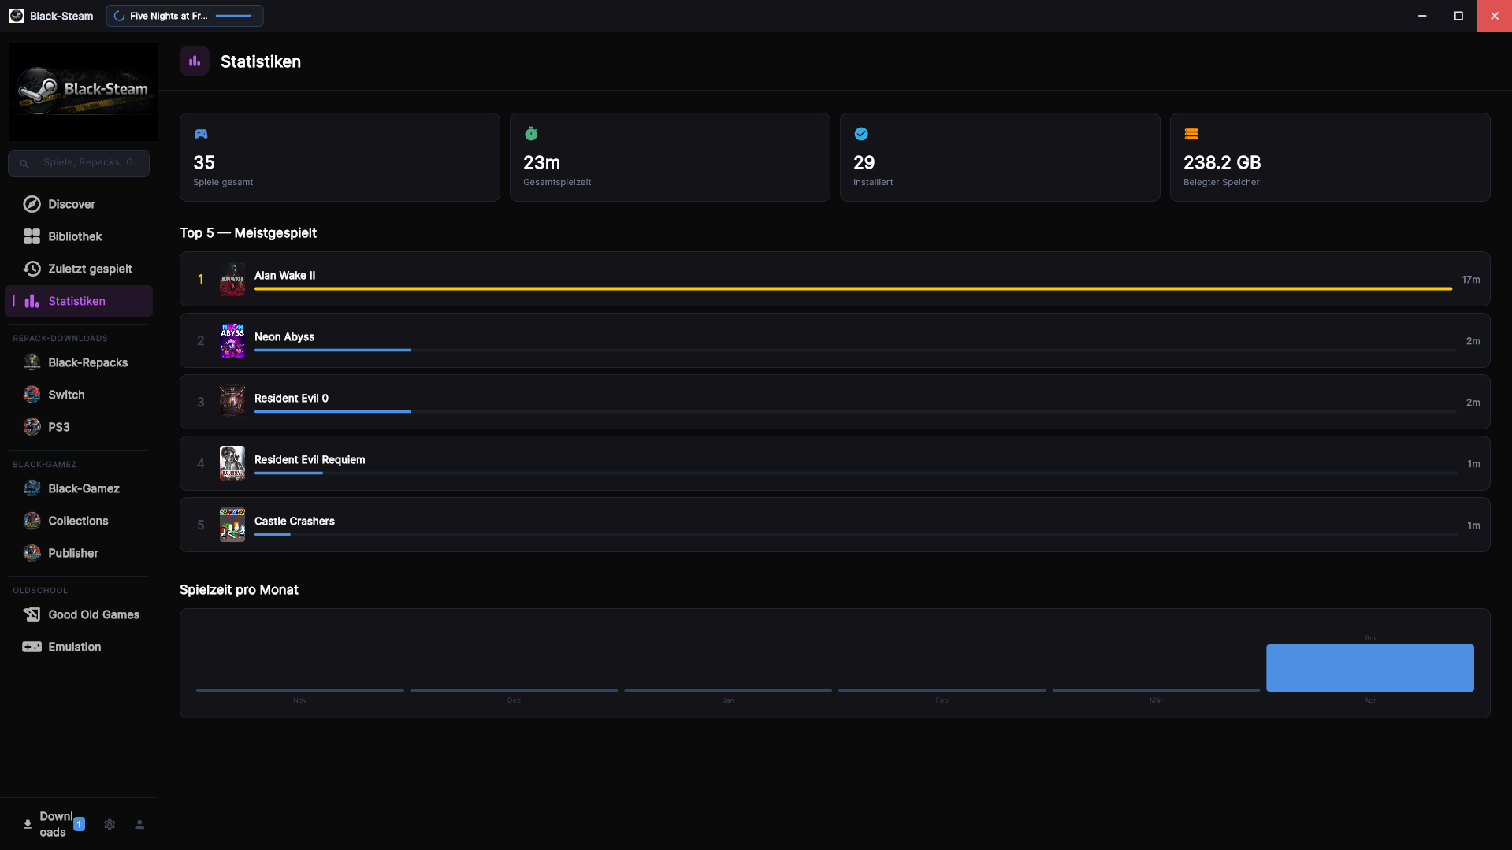Click the PS3 sidebar icon

tap(32, 427)
